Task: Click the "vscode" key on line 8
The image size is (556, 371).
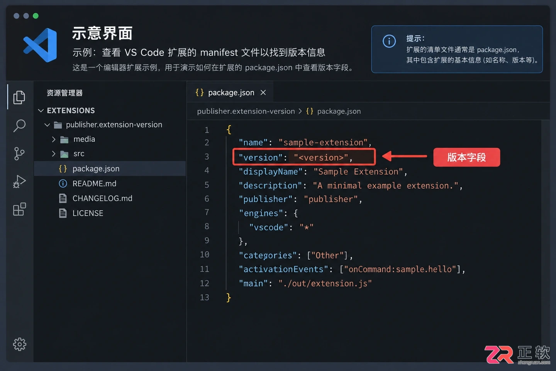Action: [269, 227]
